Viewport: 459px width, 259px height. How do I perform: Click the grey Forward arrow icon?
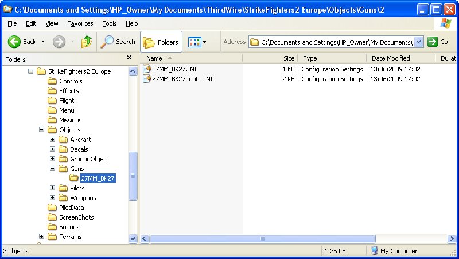tap(59, 42)
